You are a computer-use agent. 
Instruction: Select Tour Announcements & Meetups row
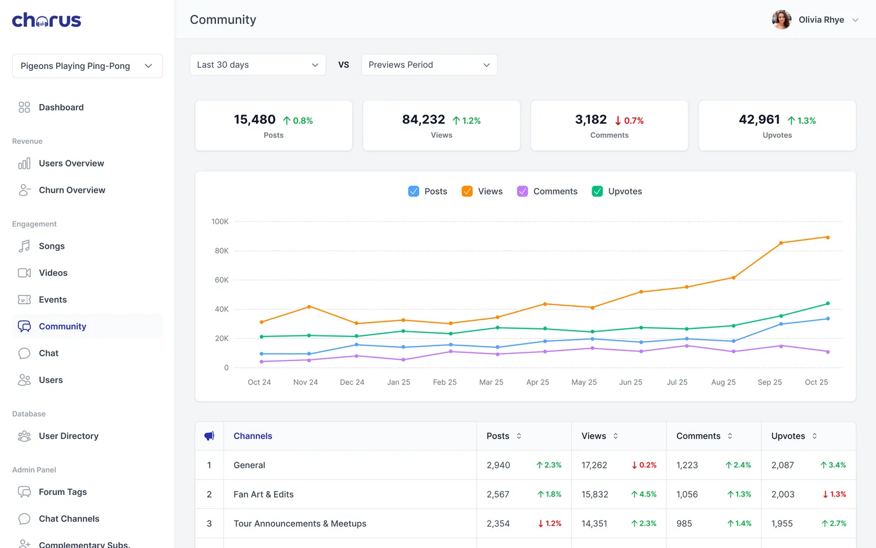pos(526,523)
